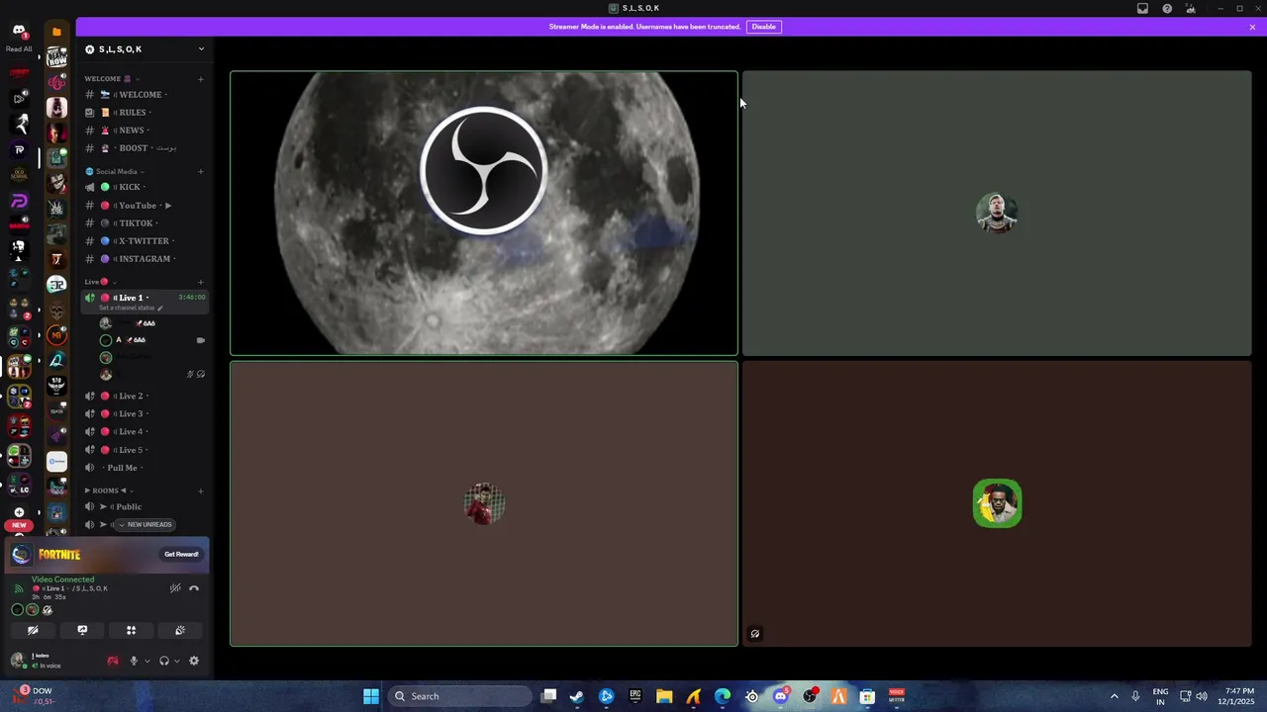The image size is (1267, 712).
Task: Click the taskbar Search box
Action: click(458, 696)
